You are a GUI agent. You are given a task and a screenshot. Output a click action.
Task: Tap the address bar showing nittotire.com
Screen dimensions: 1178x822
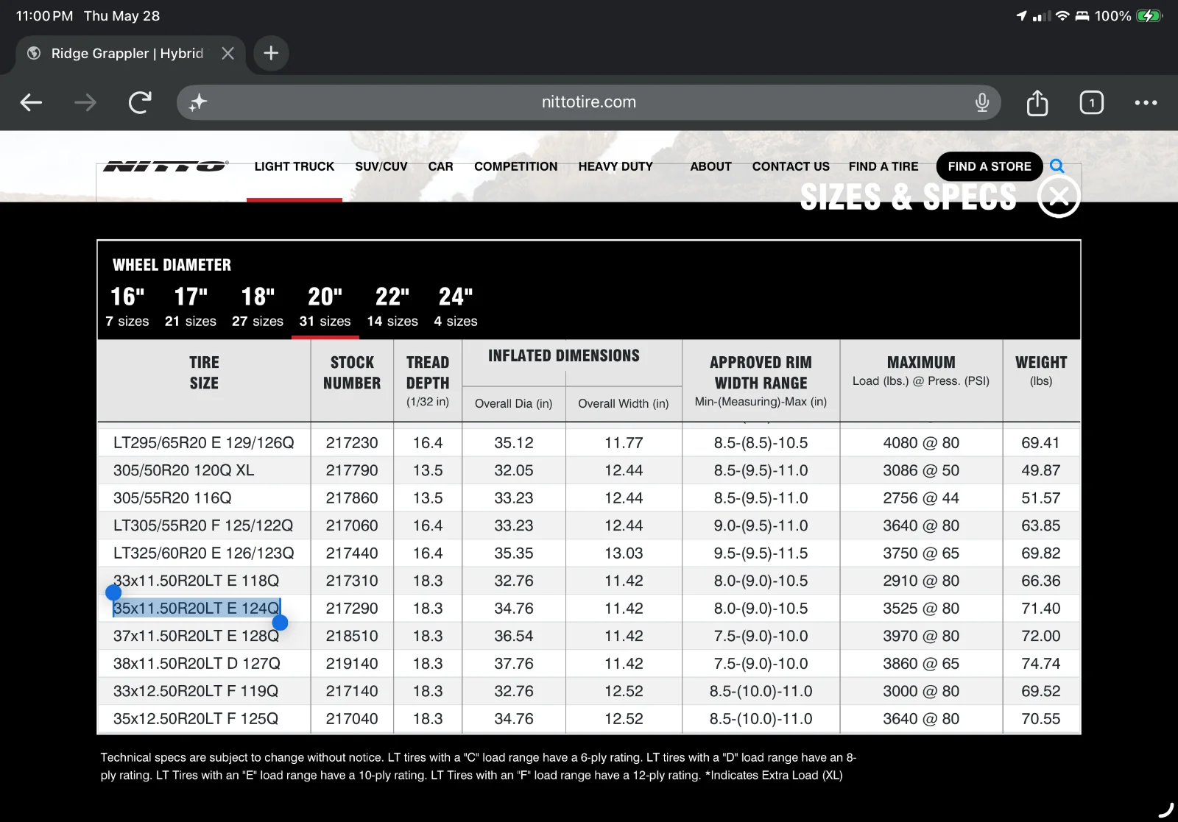tap(589, 102)
